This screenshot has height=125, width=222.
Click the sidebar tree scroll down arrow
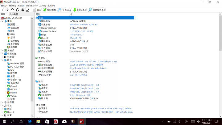(32, 116)
